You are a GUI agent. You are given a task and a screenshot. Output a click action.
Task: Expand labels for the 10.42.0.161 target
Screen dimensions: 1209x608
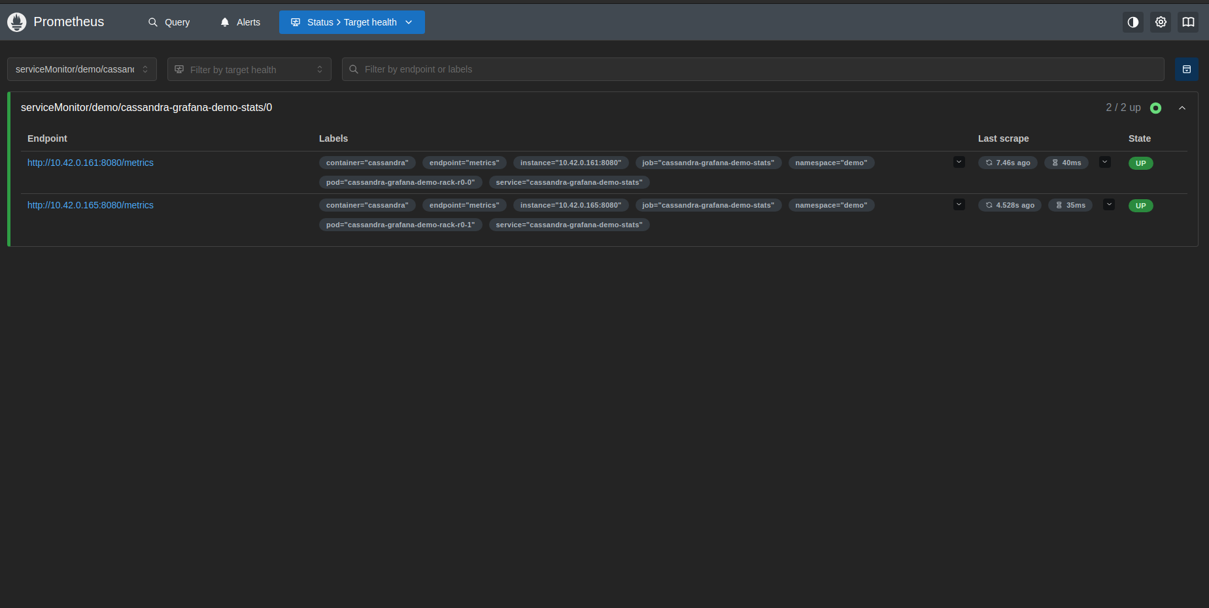point(959,162)
